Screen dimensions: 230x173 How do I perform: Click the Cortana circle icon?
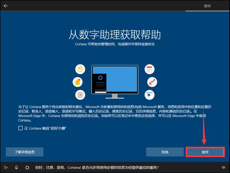tap(27, 167)
